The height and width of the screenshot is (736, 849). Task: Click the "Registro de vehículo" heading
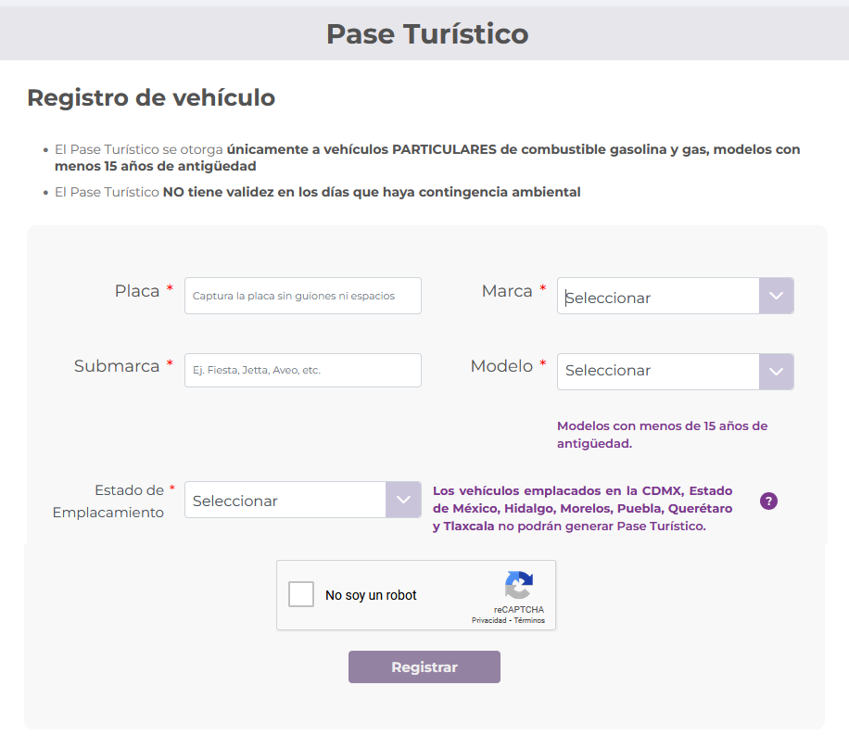[151, 98]
